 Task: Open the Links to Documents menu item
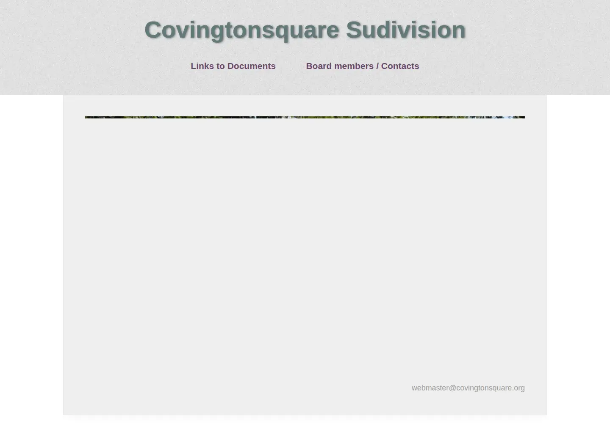(233, 66)
